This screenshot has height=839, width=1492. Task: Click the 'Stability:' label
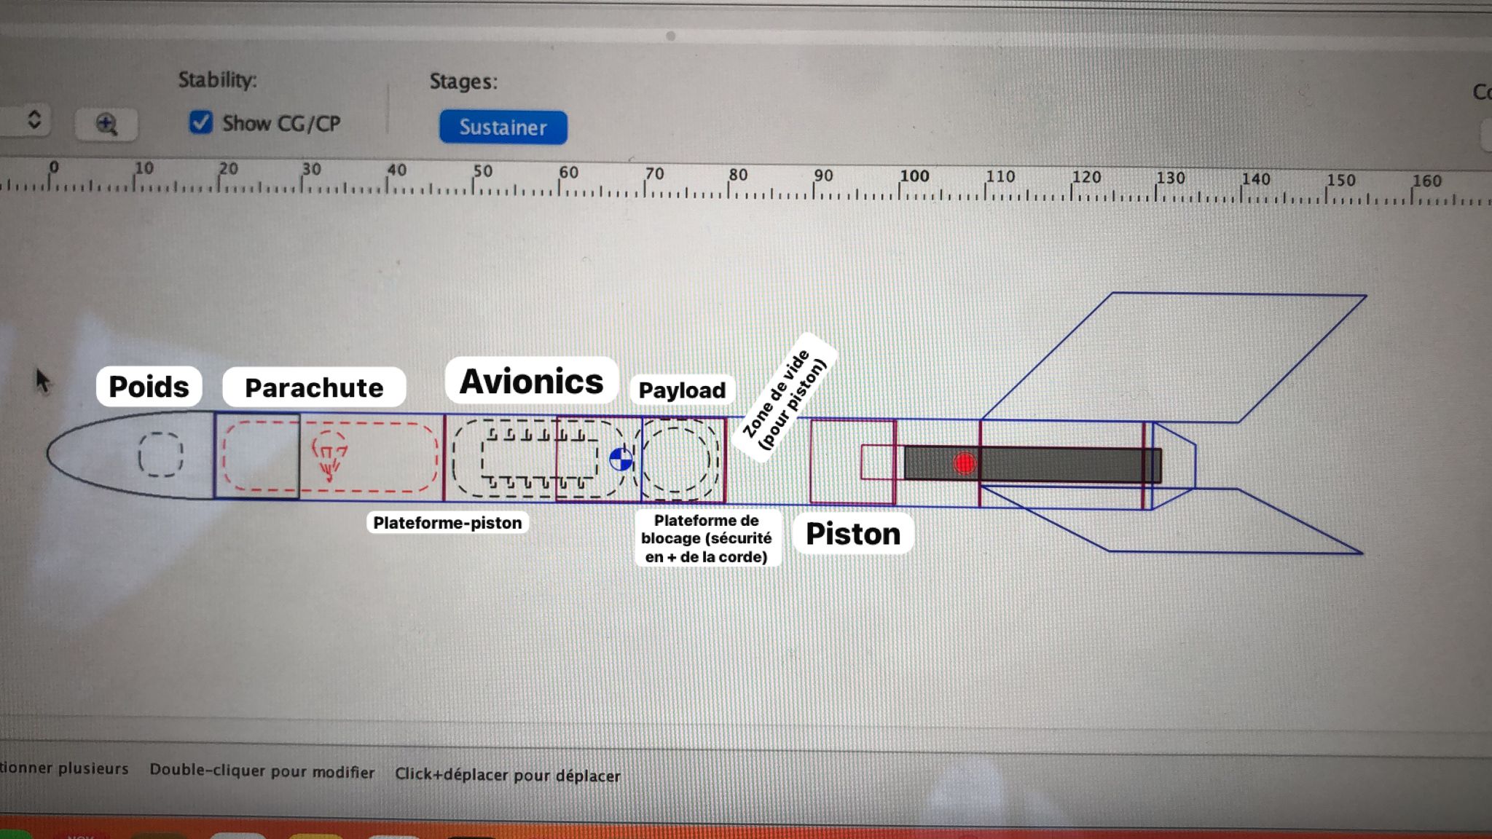[218, 79]
